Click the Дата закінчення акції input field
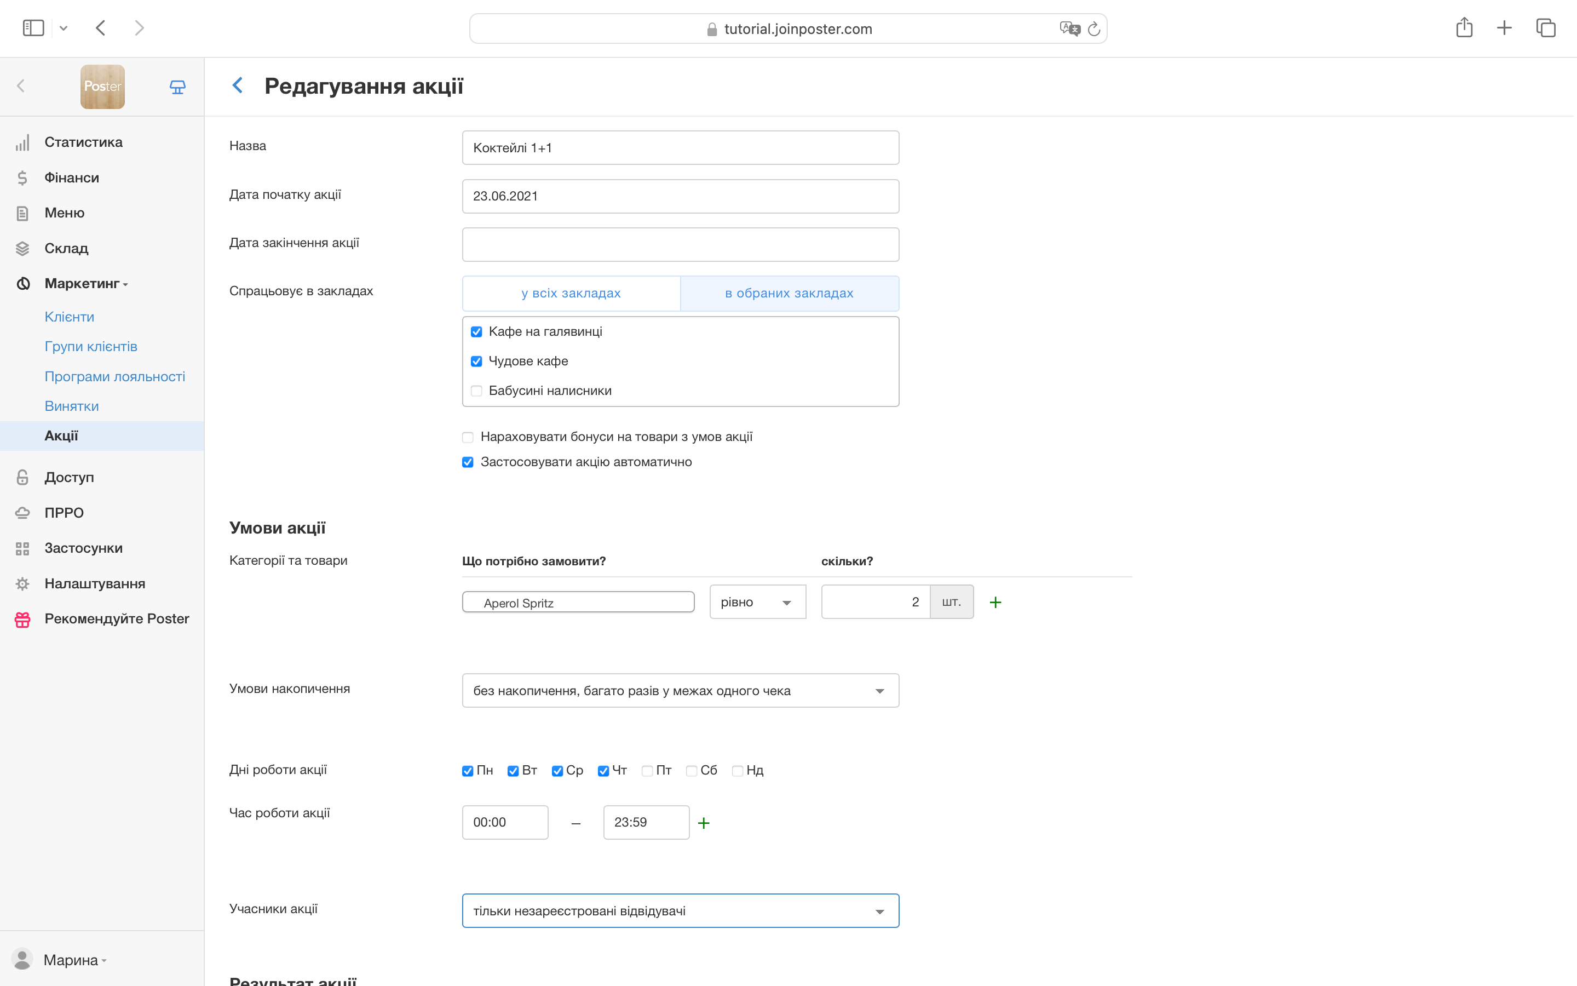Image resolution: width=1577 pixels, height=986 pixels. (680, 244)
